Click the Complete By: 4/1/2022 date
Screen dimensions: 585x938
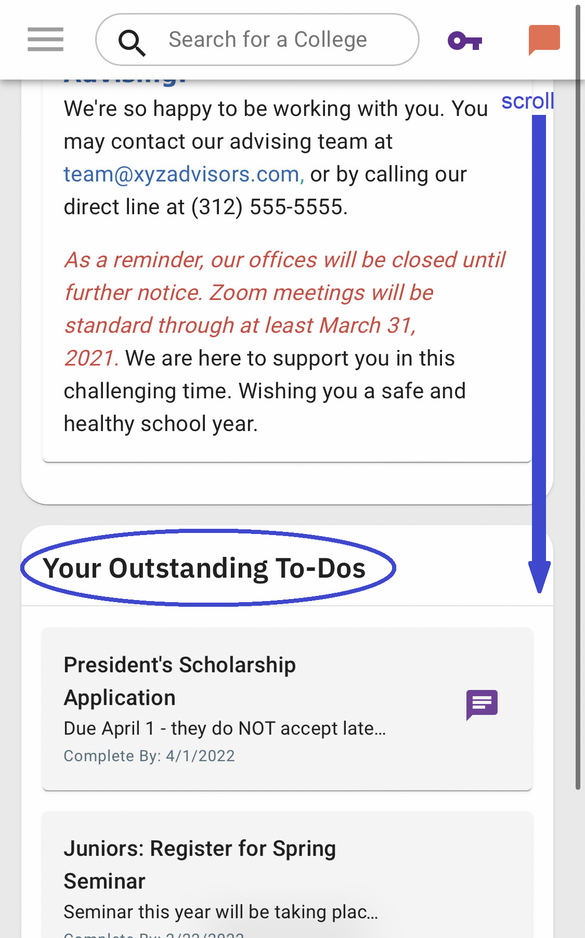click(149, 755)
